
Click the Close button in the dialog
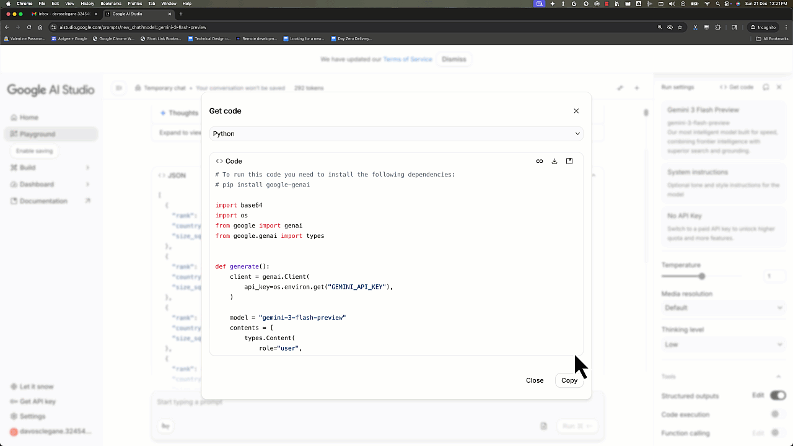tap(535, 380)
